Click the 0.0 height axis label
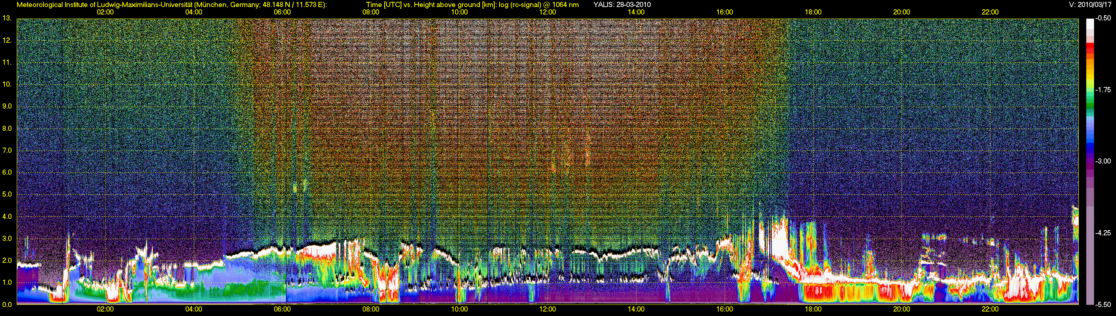The width and height of the screenshot is (1116, 316). click(x=7, y=304)
